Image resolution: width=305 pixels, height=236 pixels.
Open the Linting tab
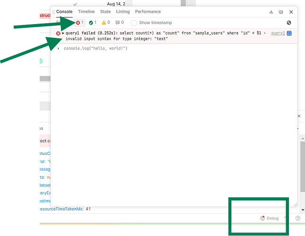pyautogui.click(x=123, y=12)
